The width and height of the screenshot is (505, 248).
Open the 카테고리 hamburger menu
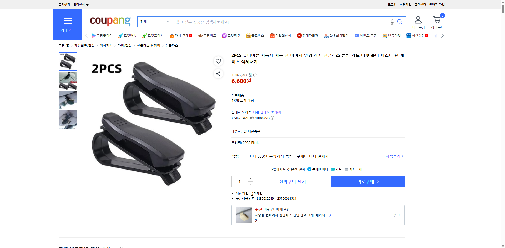(x=68, y=21)
